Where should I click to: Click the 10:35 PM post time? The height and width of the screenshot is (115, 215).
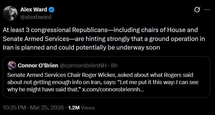click(15, 107)
